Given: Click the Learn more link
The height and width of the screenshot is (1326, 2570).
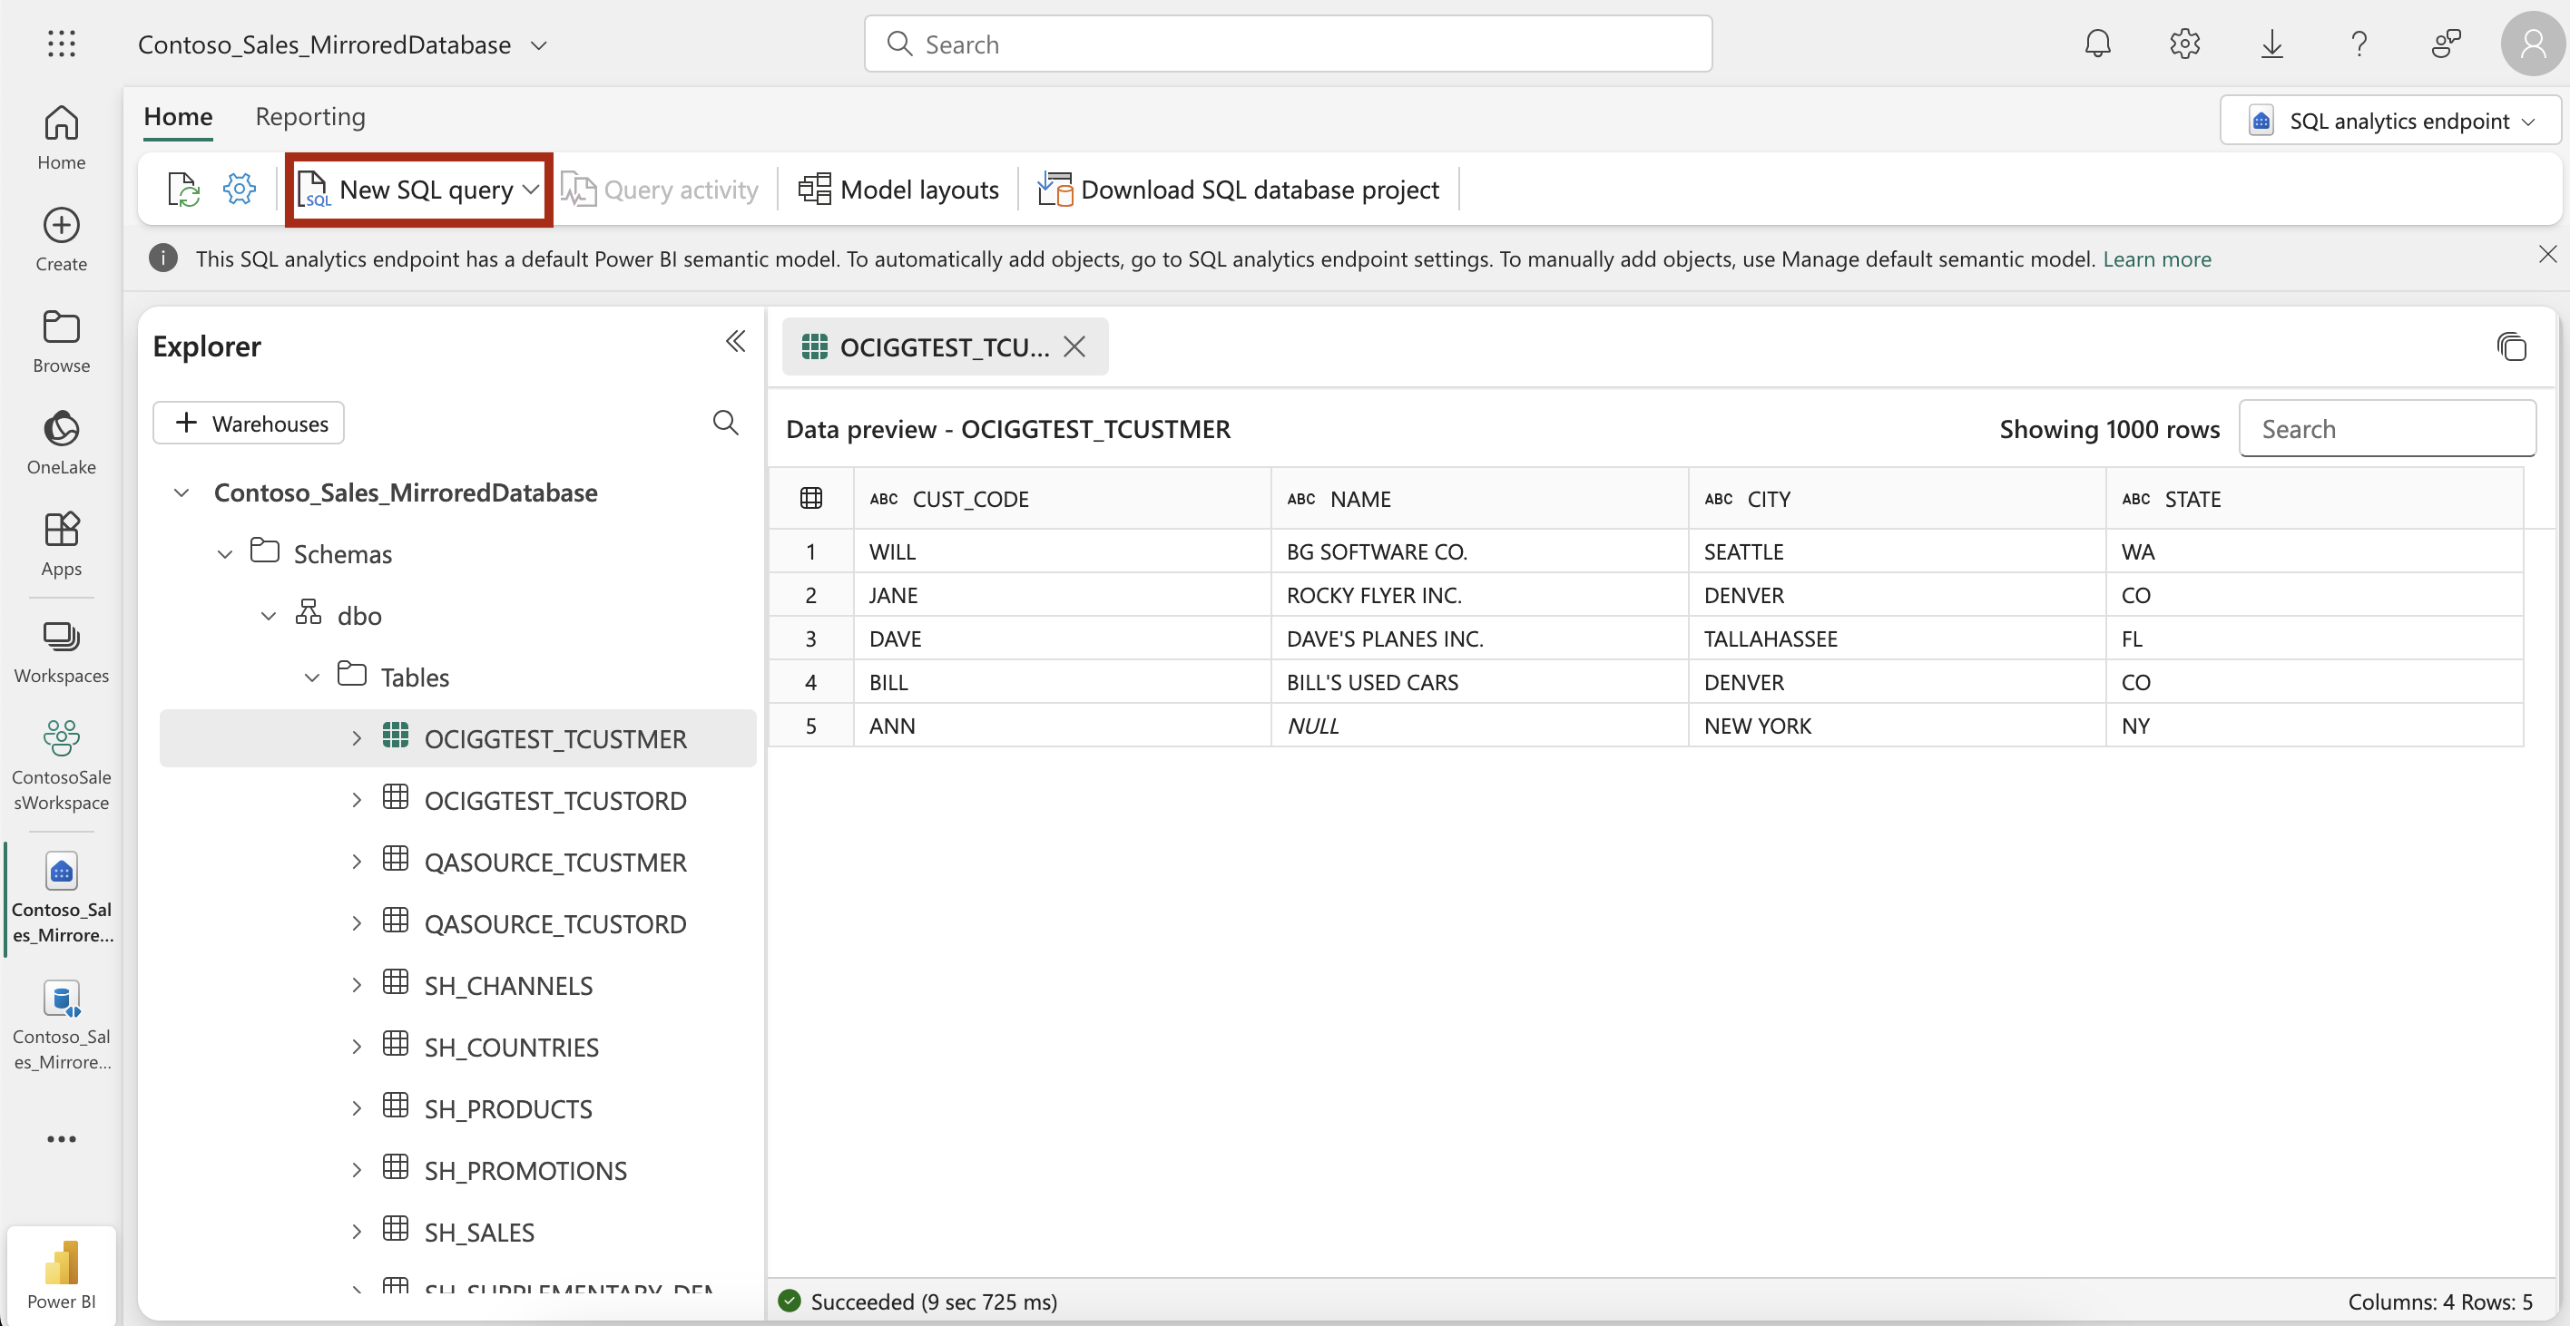Looking at the screenshot, I should click(2156, 259).
